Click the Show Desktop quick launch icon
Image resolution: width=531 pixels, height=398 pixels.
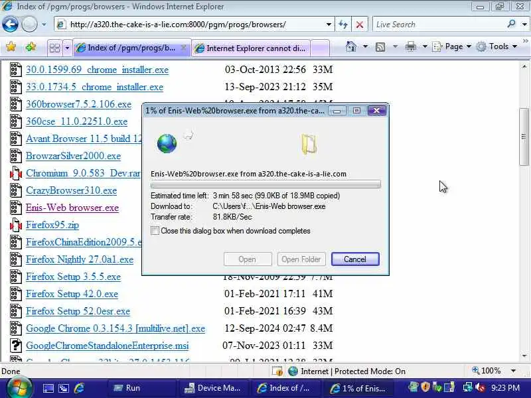(48, 388)
